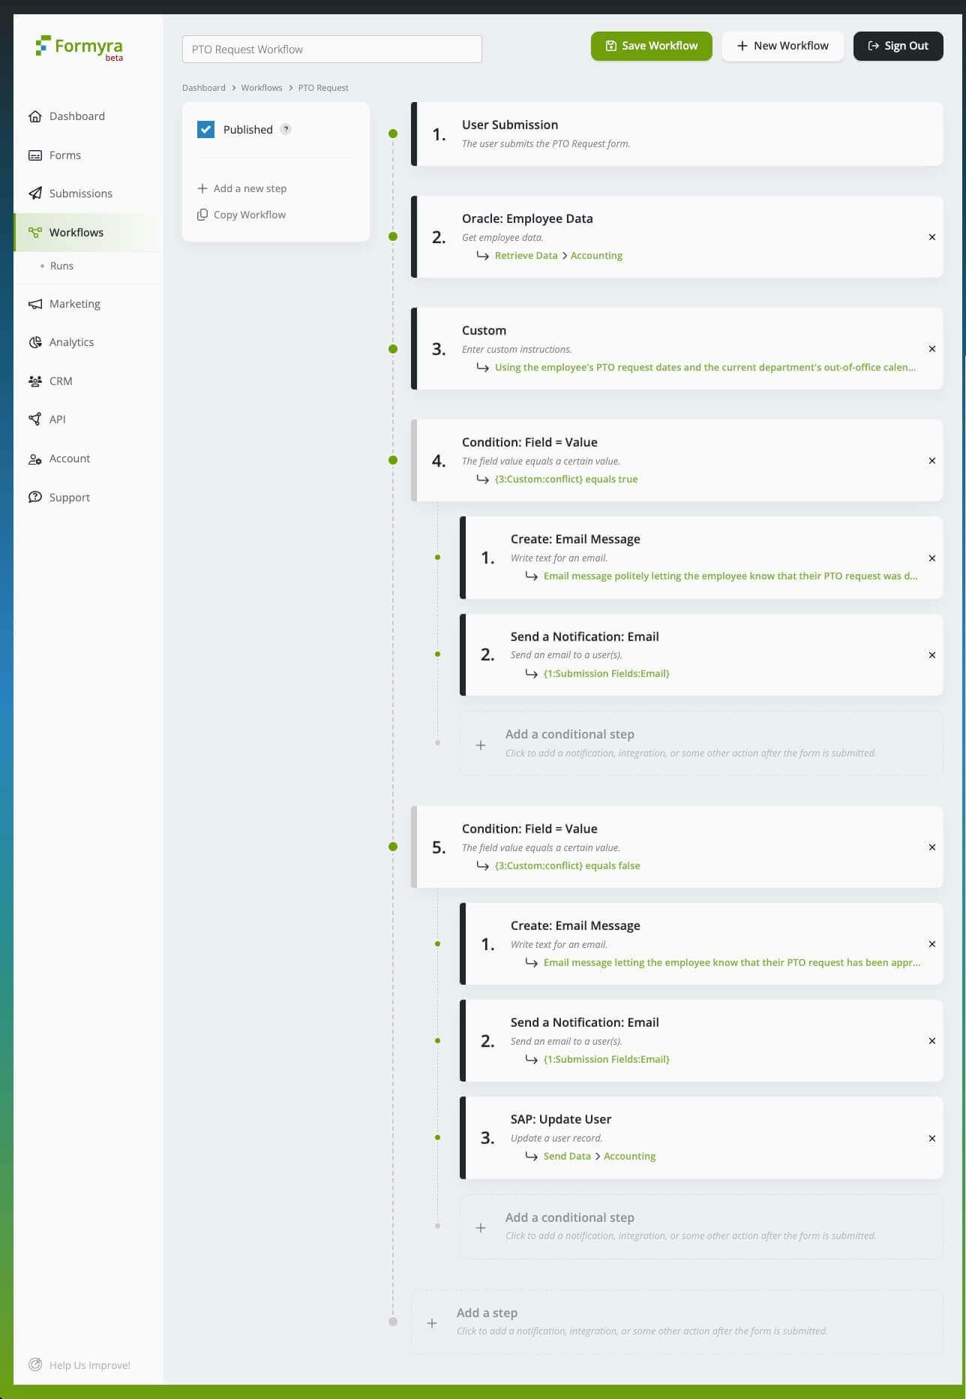Focus the PTO Request Workflow name field
Viewport: 966px width, 1399px height.
click(331, 50)
